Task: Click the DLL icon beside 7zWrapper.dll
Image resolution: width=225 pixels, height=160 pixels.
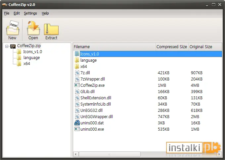Action: click(77, 79)
